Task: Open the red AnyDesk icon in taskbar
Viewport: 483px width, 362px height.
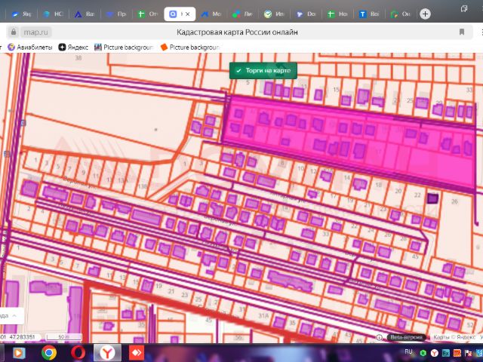Action: click(137, 352)
